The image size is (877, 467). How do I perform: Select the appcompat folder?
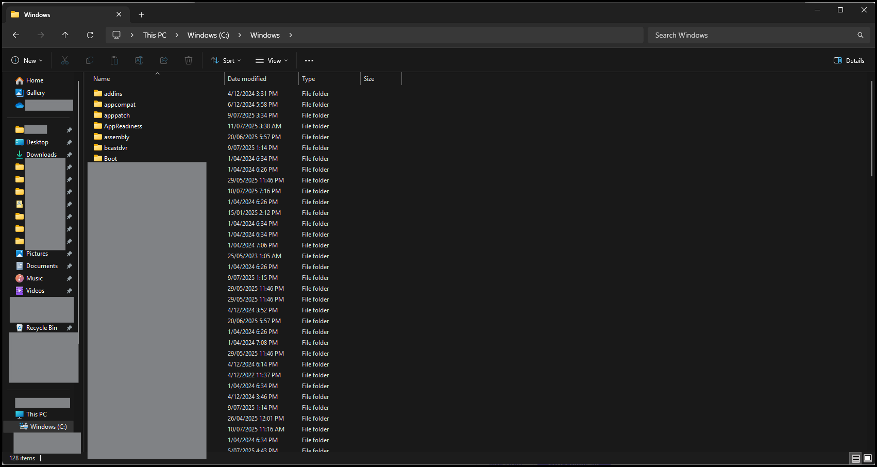pyautogui.click(x=115, y=105)
